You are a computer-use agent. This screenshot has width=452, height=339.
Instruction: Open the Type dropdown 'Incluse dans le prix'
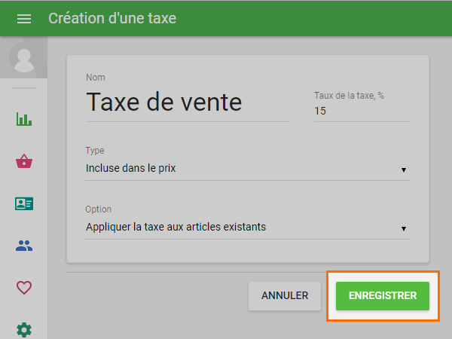(x=248, y=169)
